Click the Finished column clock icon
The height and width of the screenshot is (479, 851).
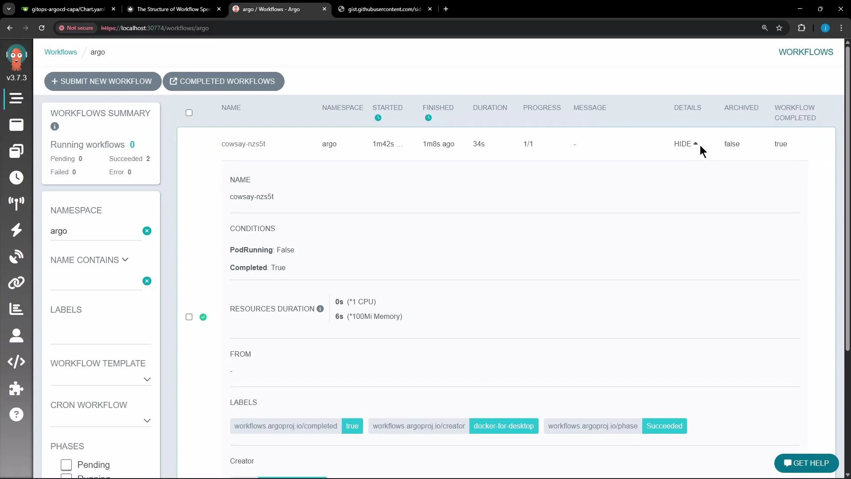pos(428,118)
